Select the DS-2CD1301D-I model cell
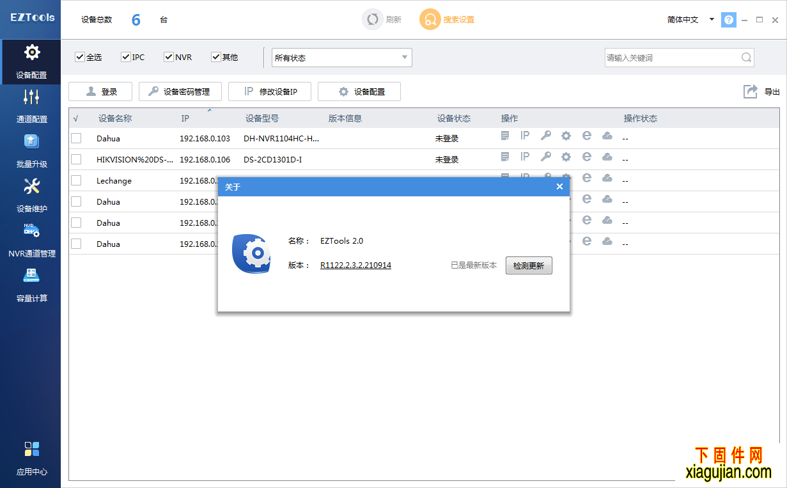 pyautogui.click(x=273, y=159)
